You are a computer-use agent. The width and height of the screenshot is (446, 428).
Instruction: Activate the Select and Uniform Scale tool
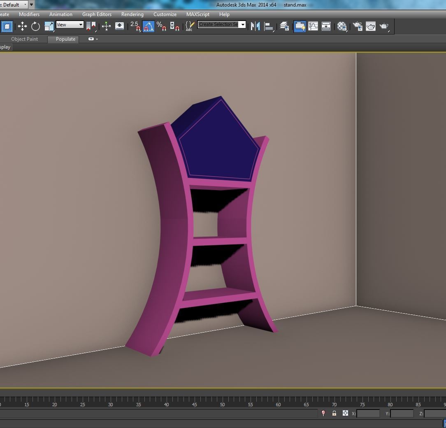click(x=49, y=26)
